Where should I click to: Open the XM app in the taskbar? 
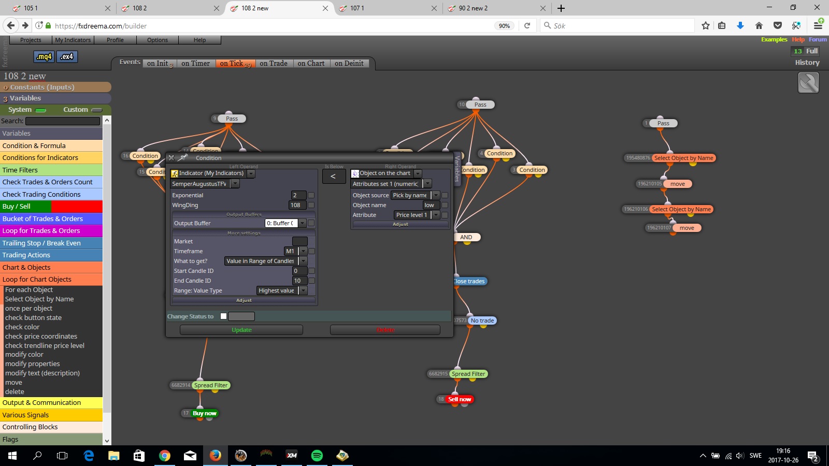coord(292,456)
